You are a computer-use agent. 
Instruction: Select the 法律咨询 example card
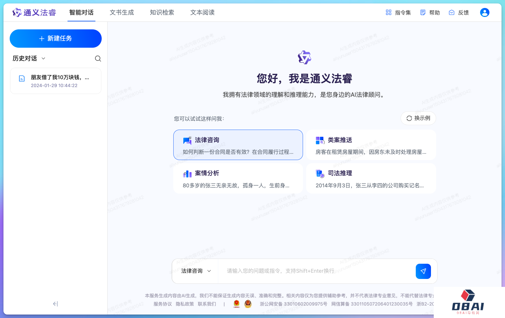click(238, 145)
